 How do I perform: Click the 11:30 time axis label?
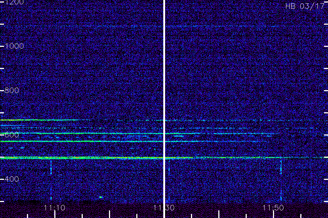click(164, 208)
